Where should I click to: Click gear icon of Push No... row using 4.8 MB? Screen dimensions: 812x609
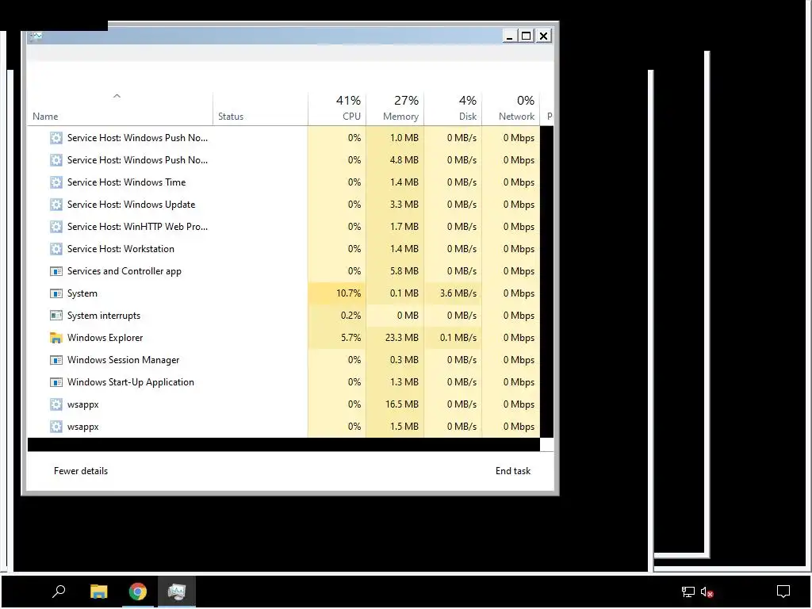pyautogui.click(x=56, y=160)
